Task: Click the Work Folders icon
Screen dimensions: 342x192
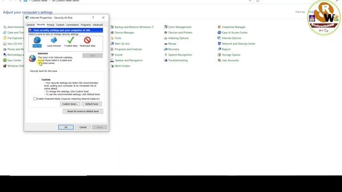Action: (112, 66)
